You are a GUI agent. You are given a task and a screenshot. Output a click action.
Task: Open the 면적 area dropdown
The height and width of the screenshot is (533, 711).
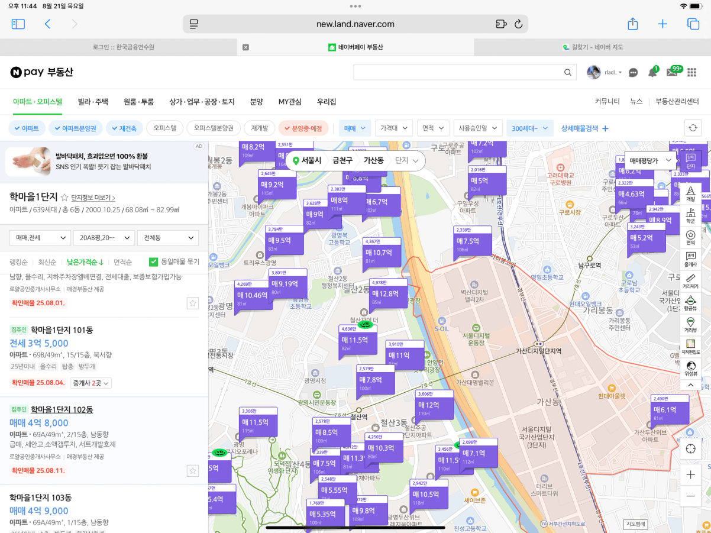tap(433, 128)
